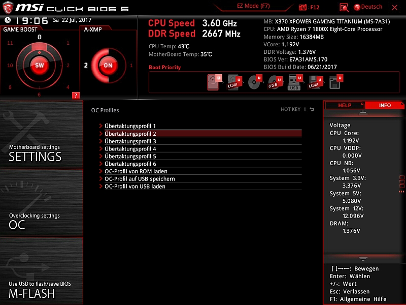
Task: Select A-XMP profile 2
Action: pos(86,66)
